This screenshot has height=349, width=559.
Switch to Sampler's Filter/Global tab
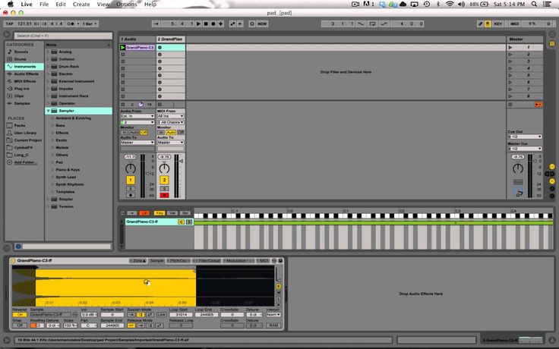[x=207, y=261]
